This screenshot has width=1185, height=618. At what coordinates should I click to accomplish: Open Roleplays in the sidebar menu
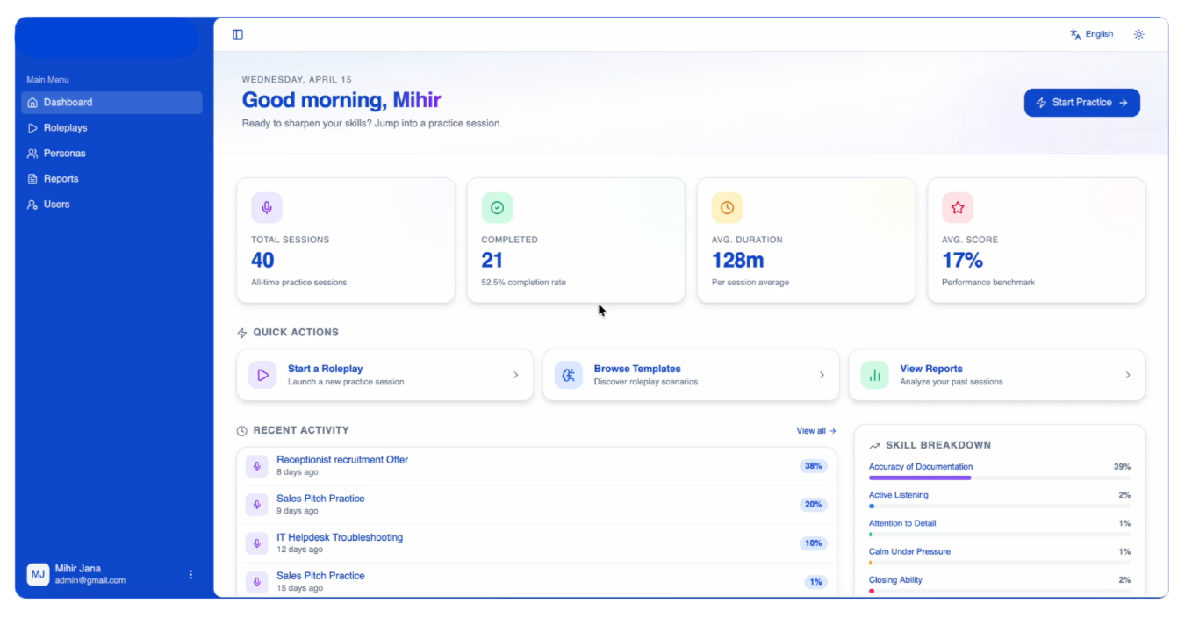point(65,128)
